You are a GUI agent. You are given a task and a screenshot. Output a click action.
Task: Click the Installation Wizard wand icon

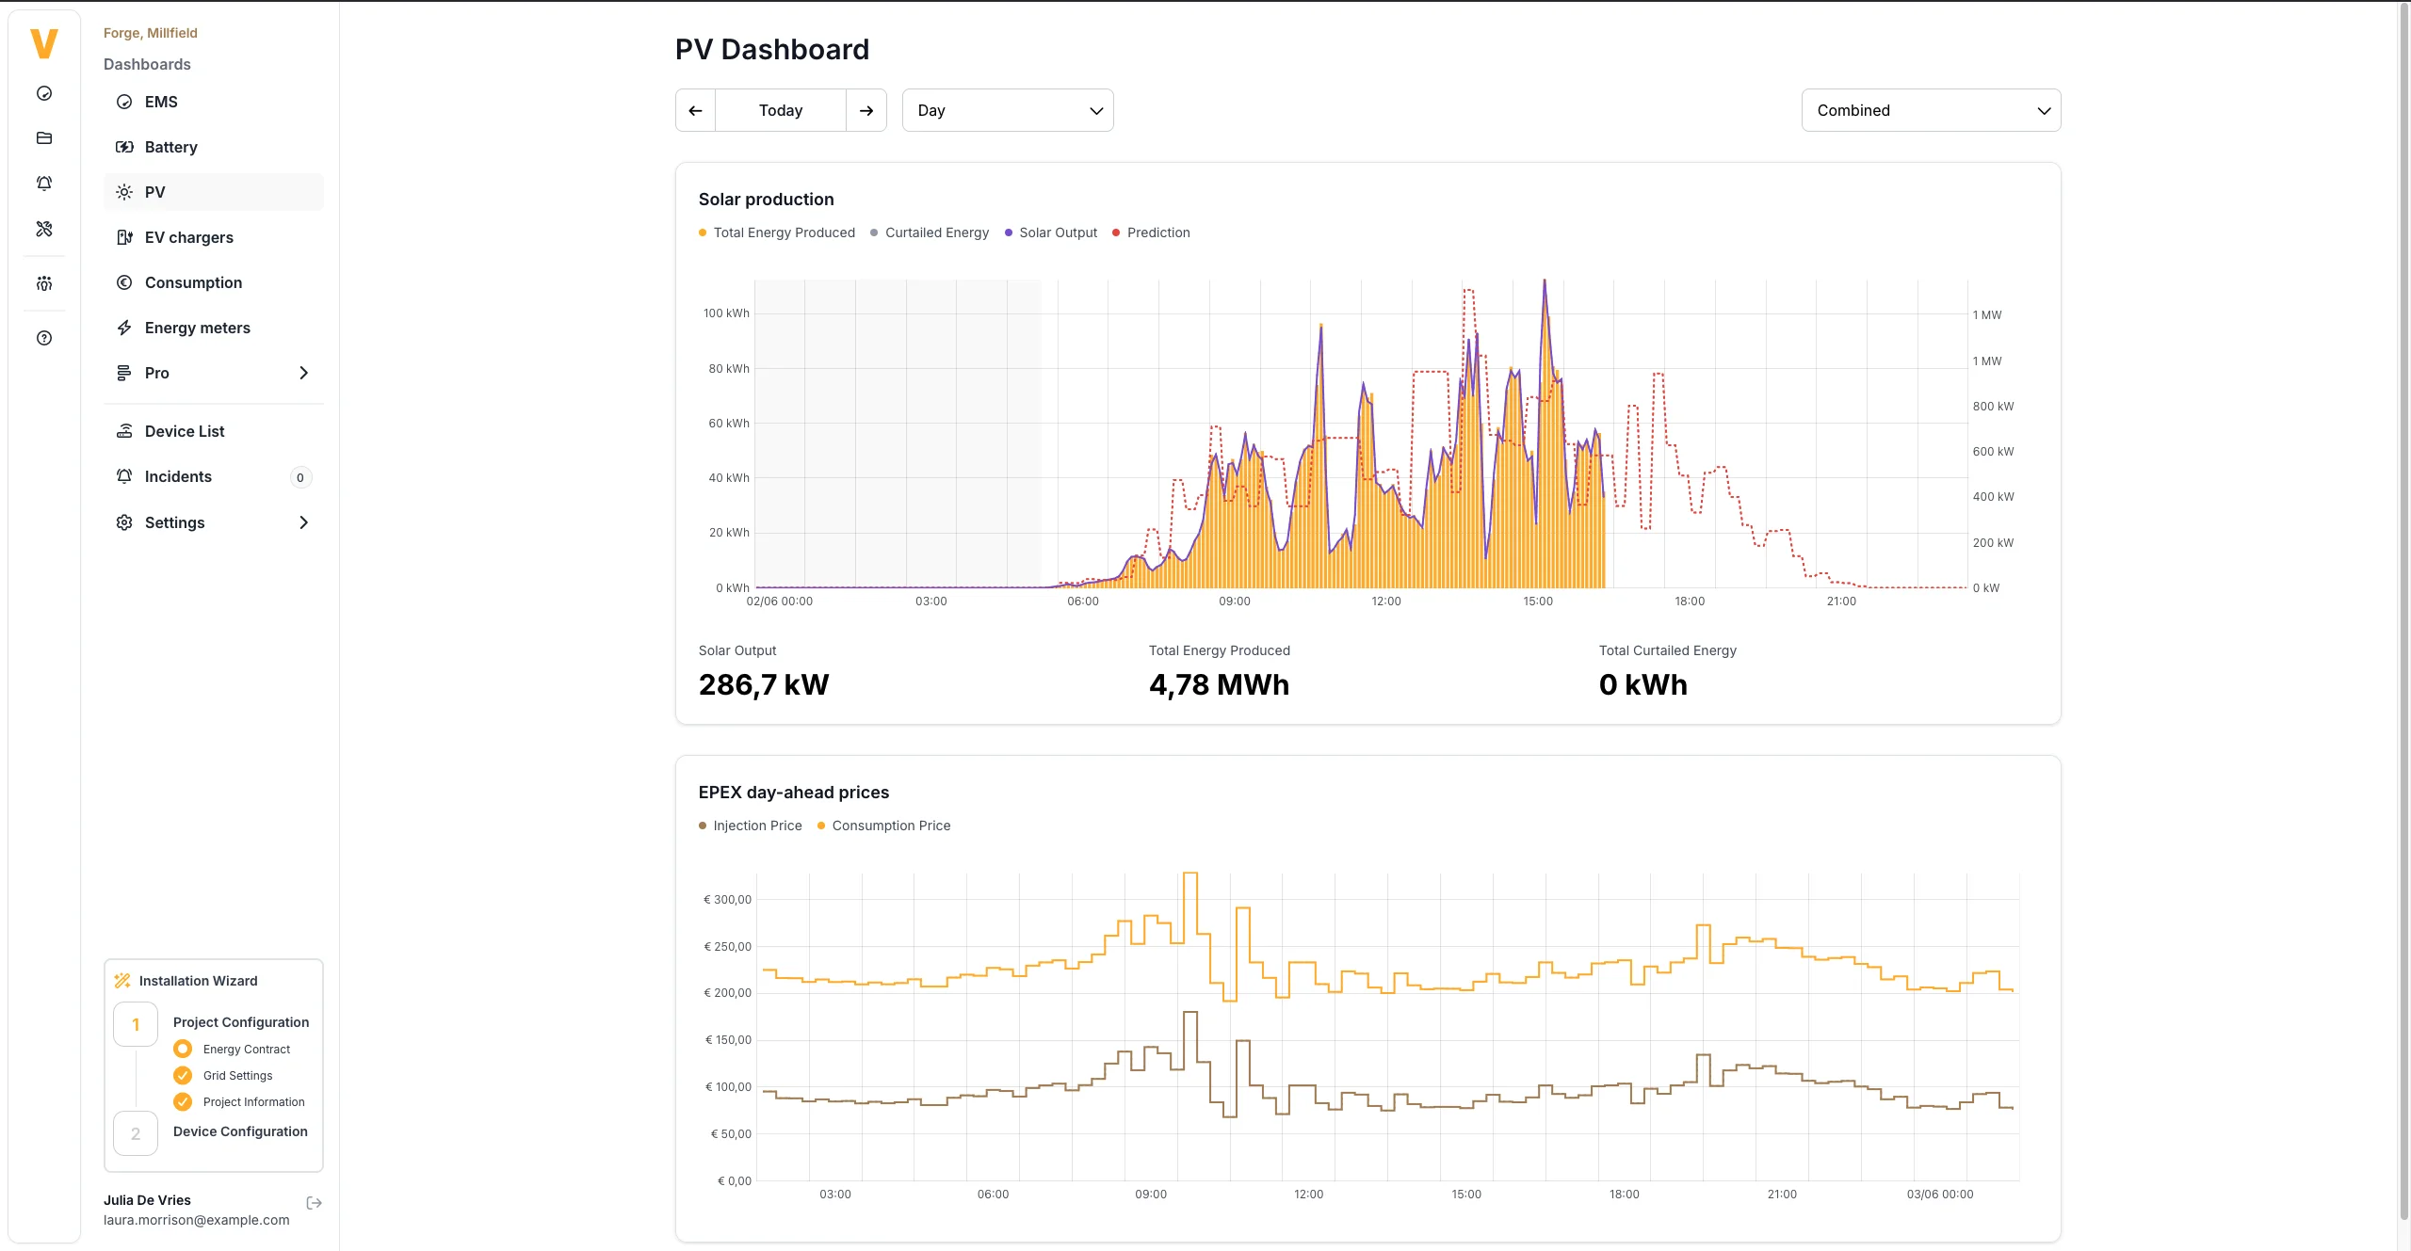[x=122, y=981]
